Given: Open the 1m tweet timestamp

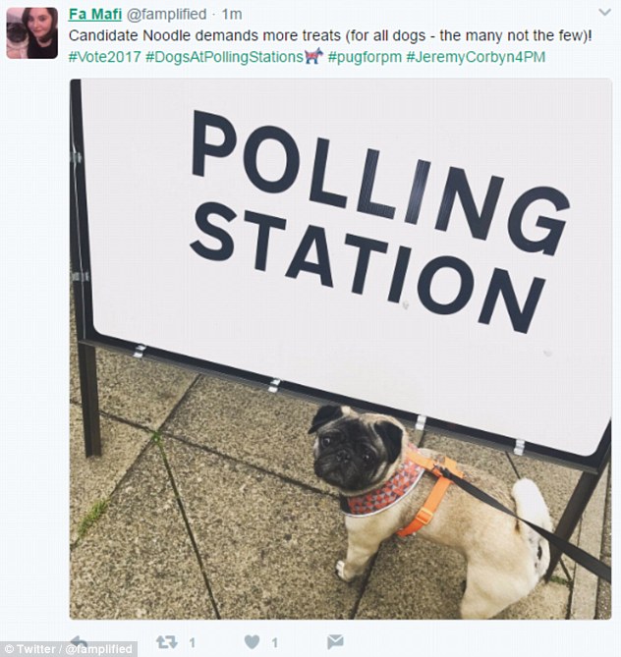Looking at the screenshot, I should click(x=232, y=15).
